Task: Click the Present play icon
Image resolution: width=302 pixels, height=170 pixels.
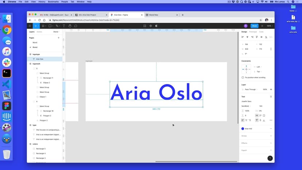Action: 262,26
